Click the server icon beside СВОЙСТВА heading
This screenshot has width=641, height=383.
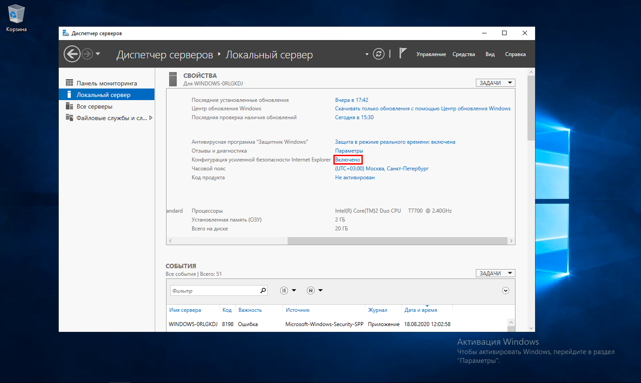click(173, 79)
